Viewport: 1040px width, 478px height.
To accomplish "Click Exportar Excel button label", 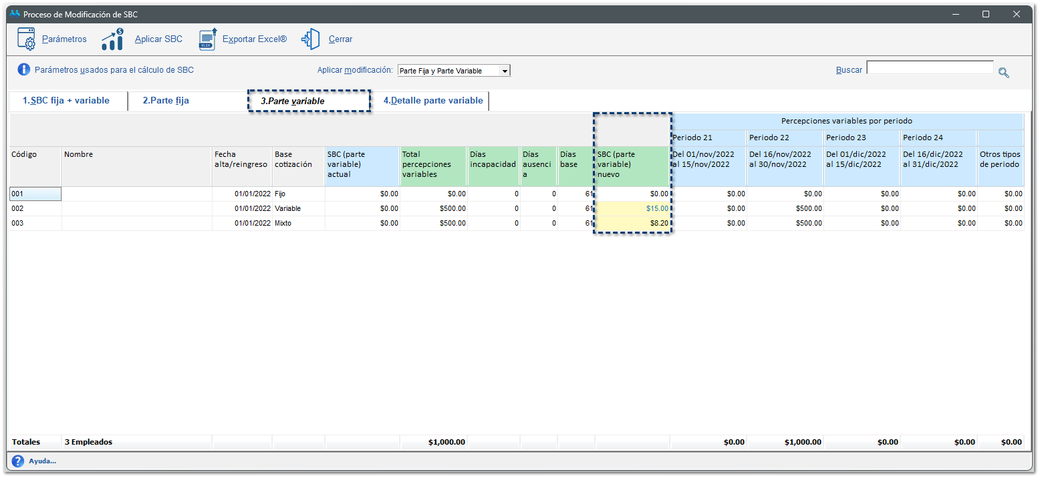I will pyautogui.click(x=254, y=39).
